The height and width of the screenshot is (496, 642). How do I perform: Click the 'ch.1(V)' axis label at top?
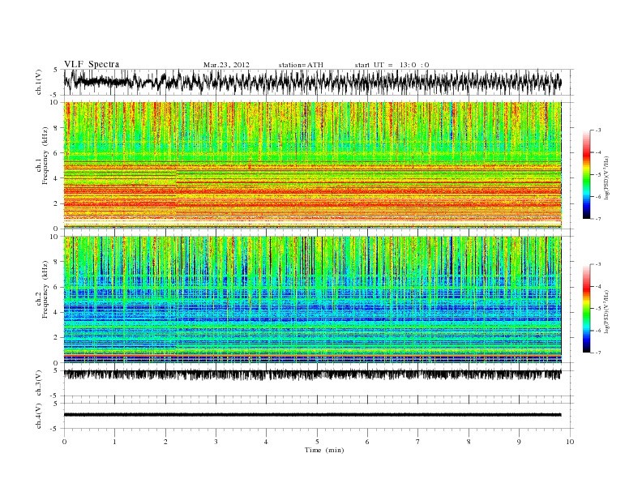point(39,82)
